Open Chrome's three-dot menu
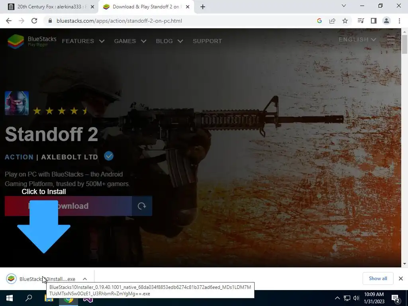The height and width of the screenshot is (306, 408). coord(399,21)
